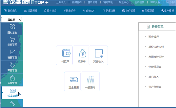Screen dimensions: 176x108
Task: Select 零售管理 tag module
Action: pyautogui.click(x=12, y=67)
